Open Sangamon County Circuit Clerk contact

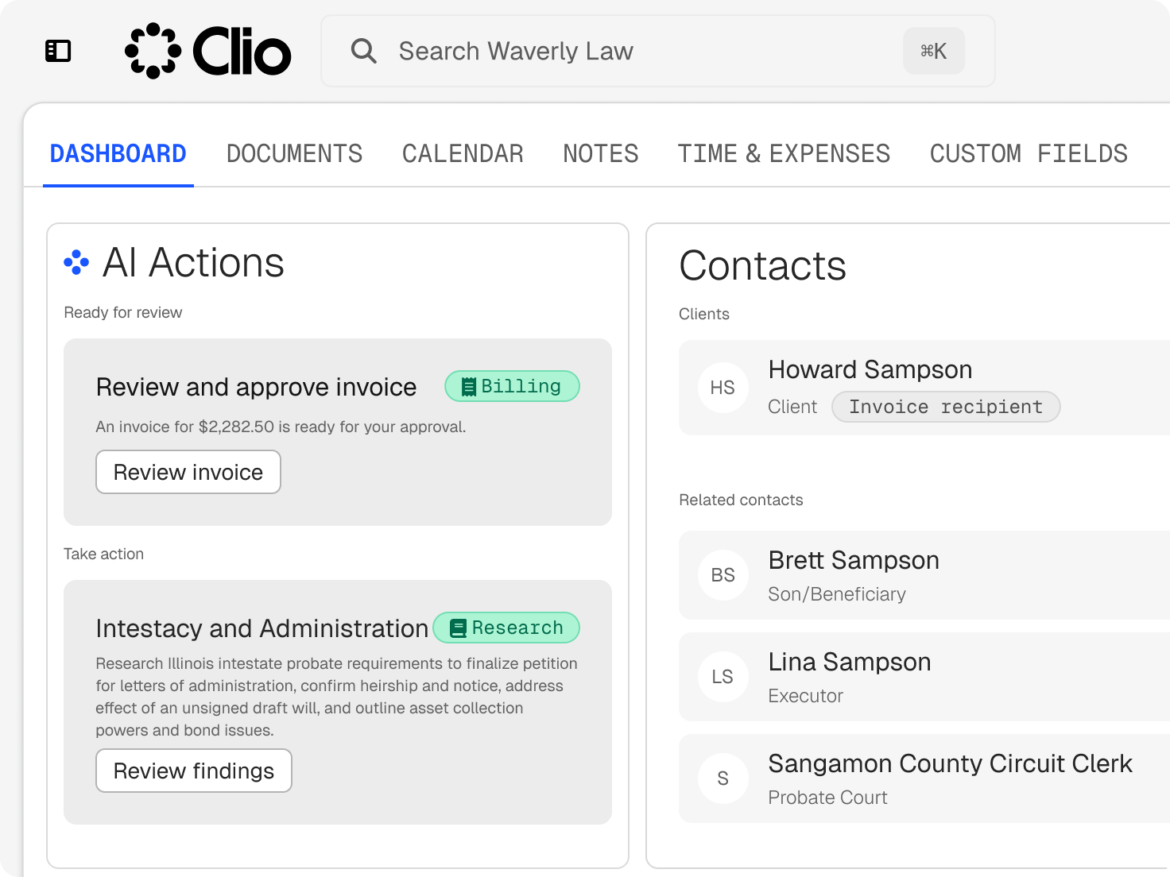coord(924,778)
